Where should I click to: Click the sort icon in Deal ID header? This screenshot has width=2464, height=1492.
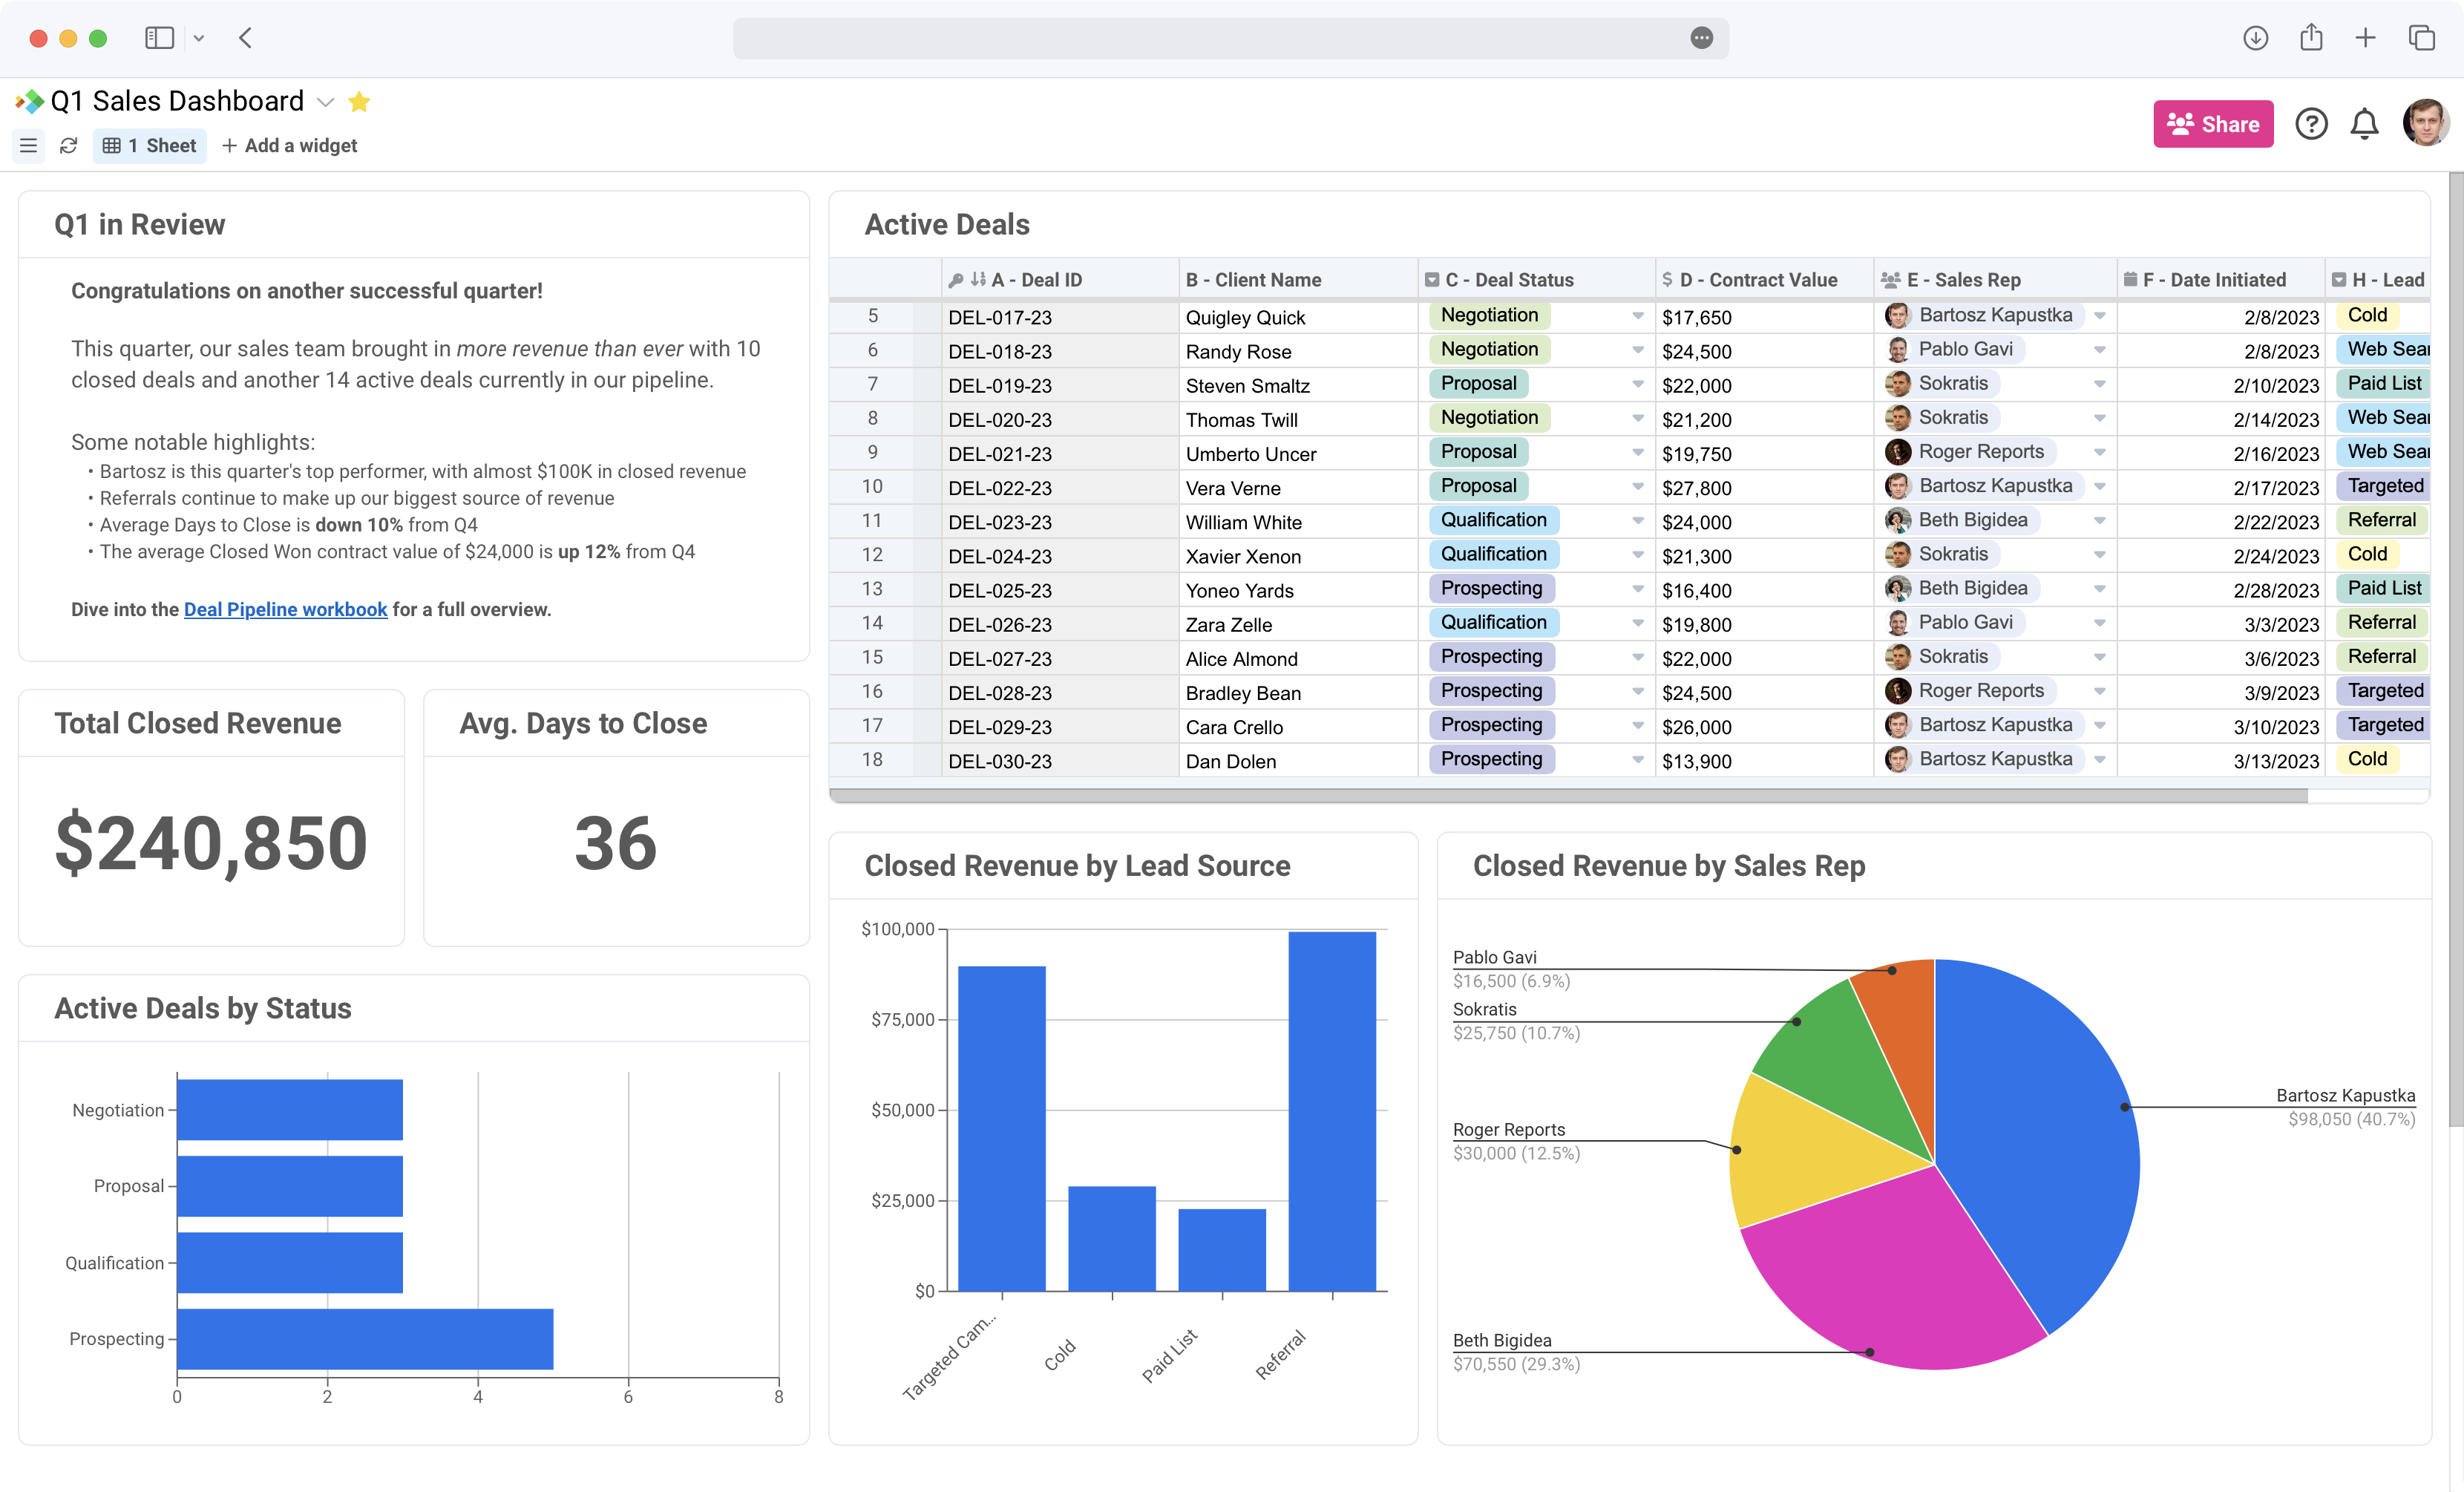click(x=978, y=280)
